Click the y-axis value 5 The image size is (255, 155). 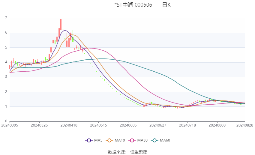6,47
